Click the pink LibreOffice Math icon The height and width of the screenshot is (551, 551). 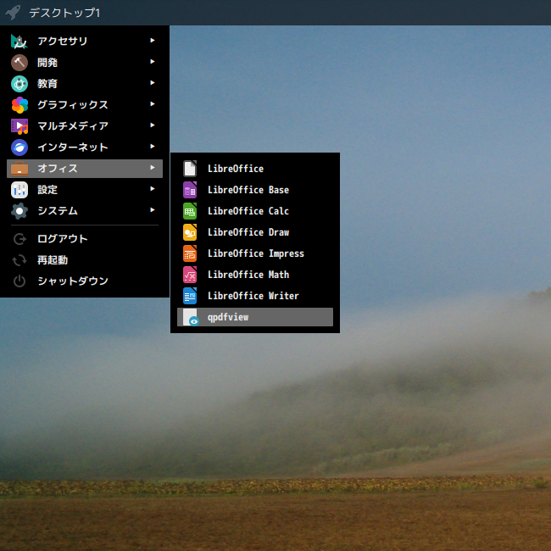190,275
